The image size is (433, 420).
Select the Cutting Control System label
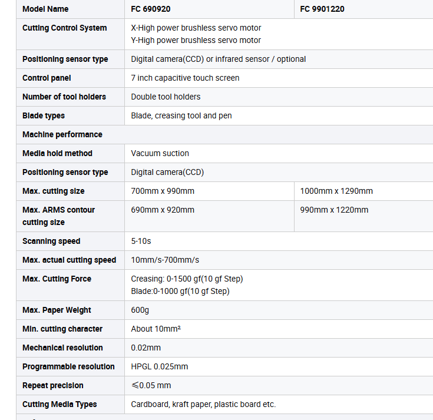pos(64,28)
